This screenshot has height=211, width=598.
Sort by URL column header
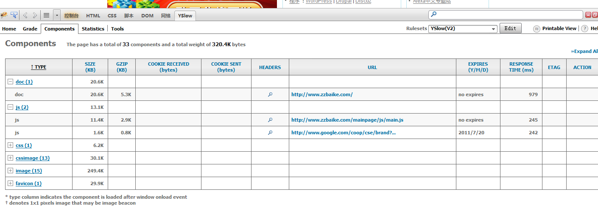coord(372,67)
